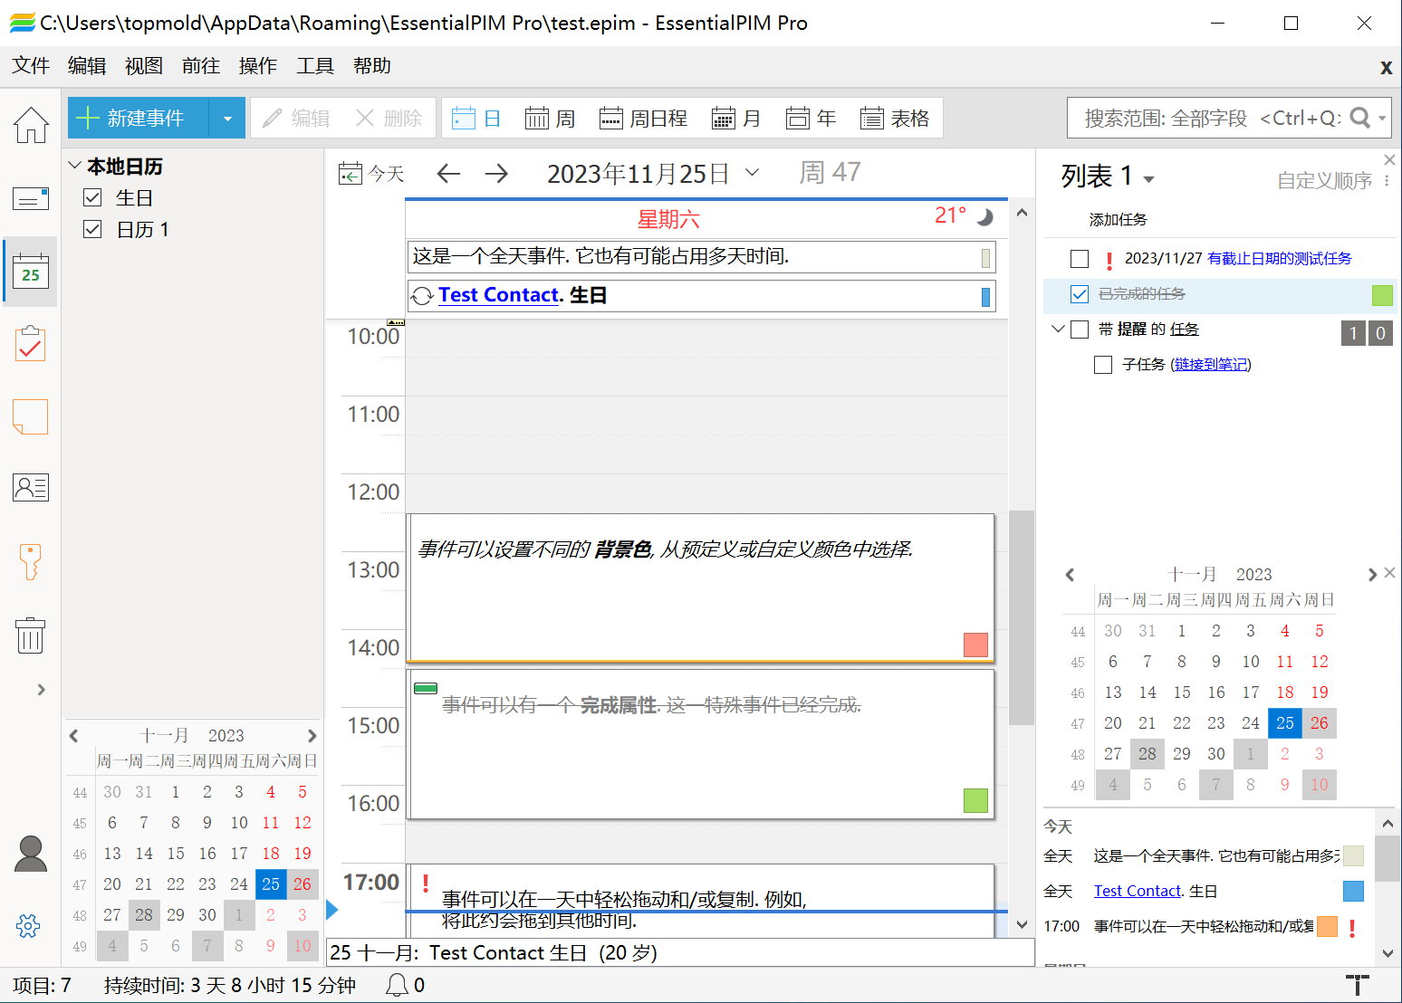Switch to Table view (表格)
1402x1003 pixels.
pyautogui.click(x=895, y=119)
